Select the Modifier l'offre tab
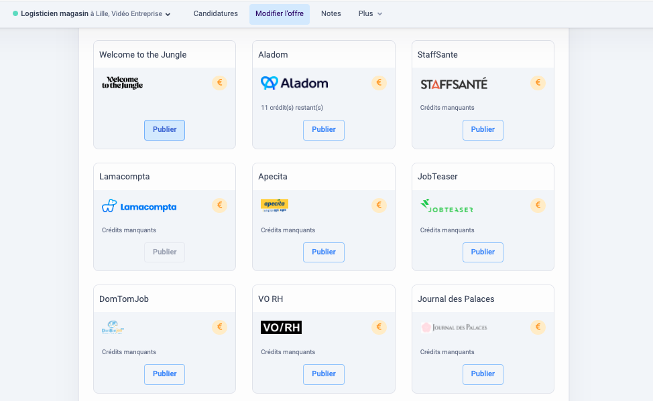 point(279,14)
